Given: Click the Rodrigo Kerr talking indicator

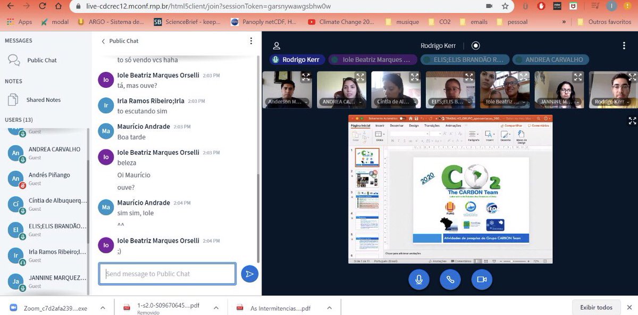Looking at the screenshot, I should tap(297, 60).
